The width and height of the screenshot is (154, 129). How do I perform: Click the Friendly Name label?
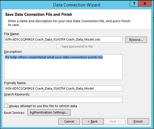pos(15,83)
